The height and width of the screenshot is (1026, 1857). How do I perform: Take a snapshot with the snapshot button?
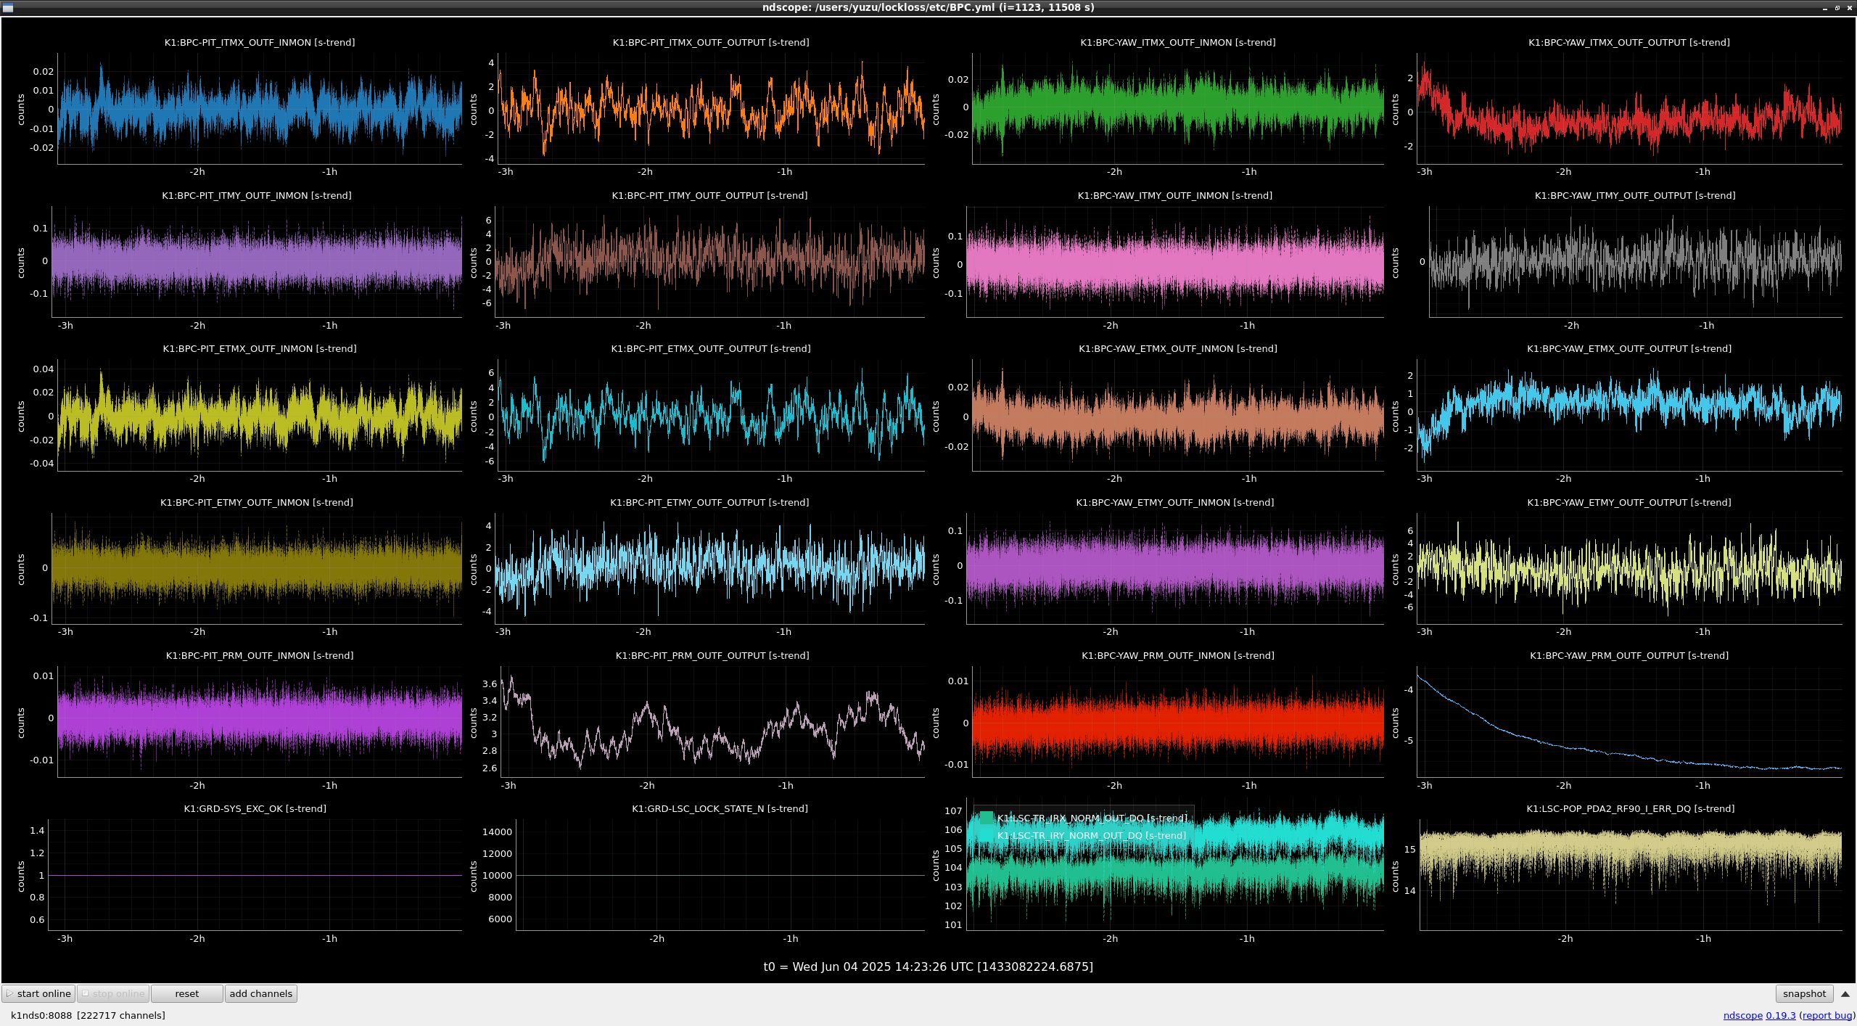[1804, 993]
